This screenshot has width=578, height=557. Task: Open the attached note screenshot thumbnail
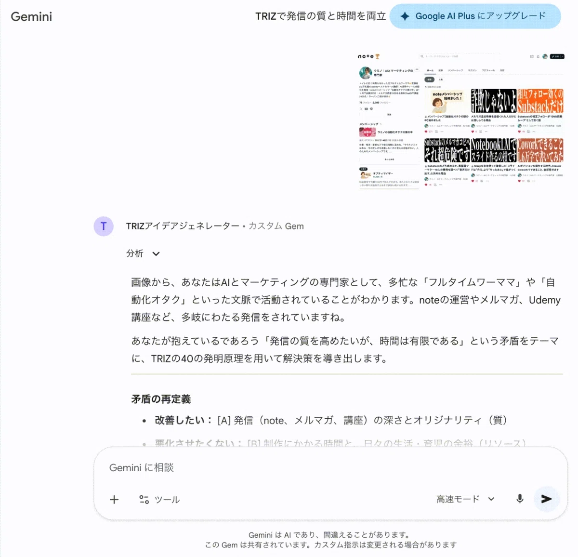click(x=460, y=121)
